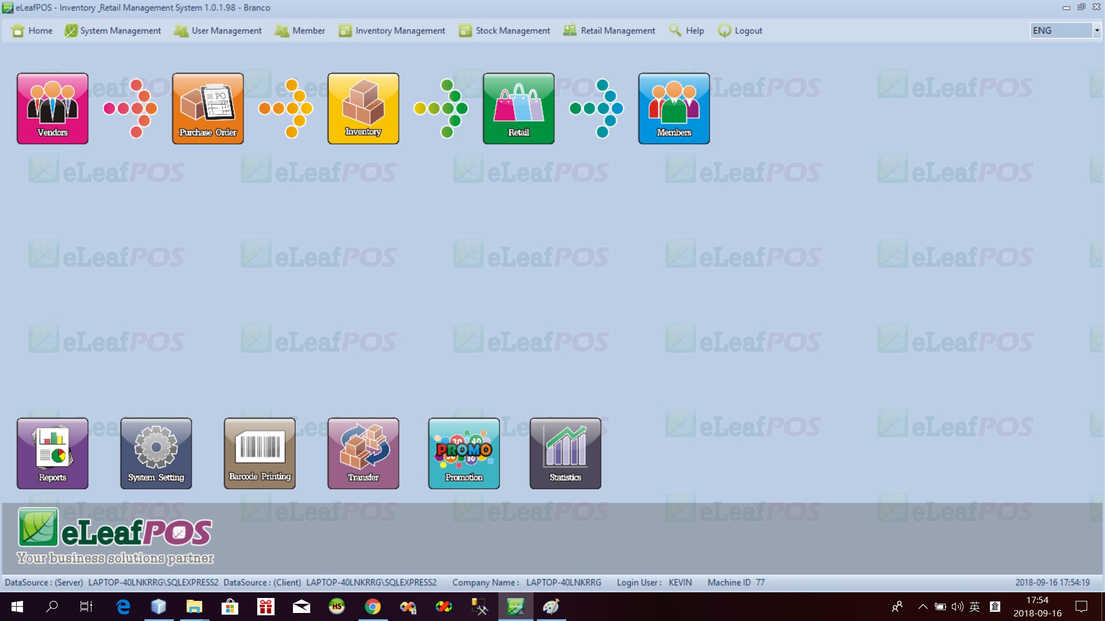The image size is (1105, 621).
Task: Open Google Chrome from the taskbar
Action: tap(372, 607)
